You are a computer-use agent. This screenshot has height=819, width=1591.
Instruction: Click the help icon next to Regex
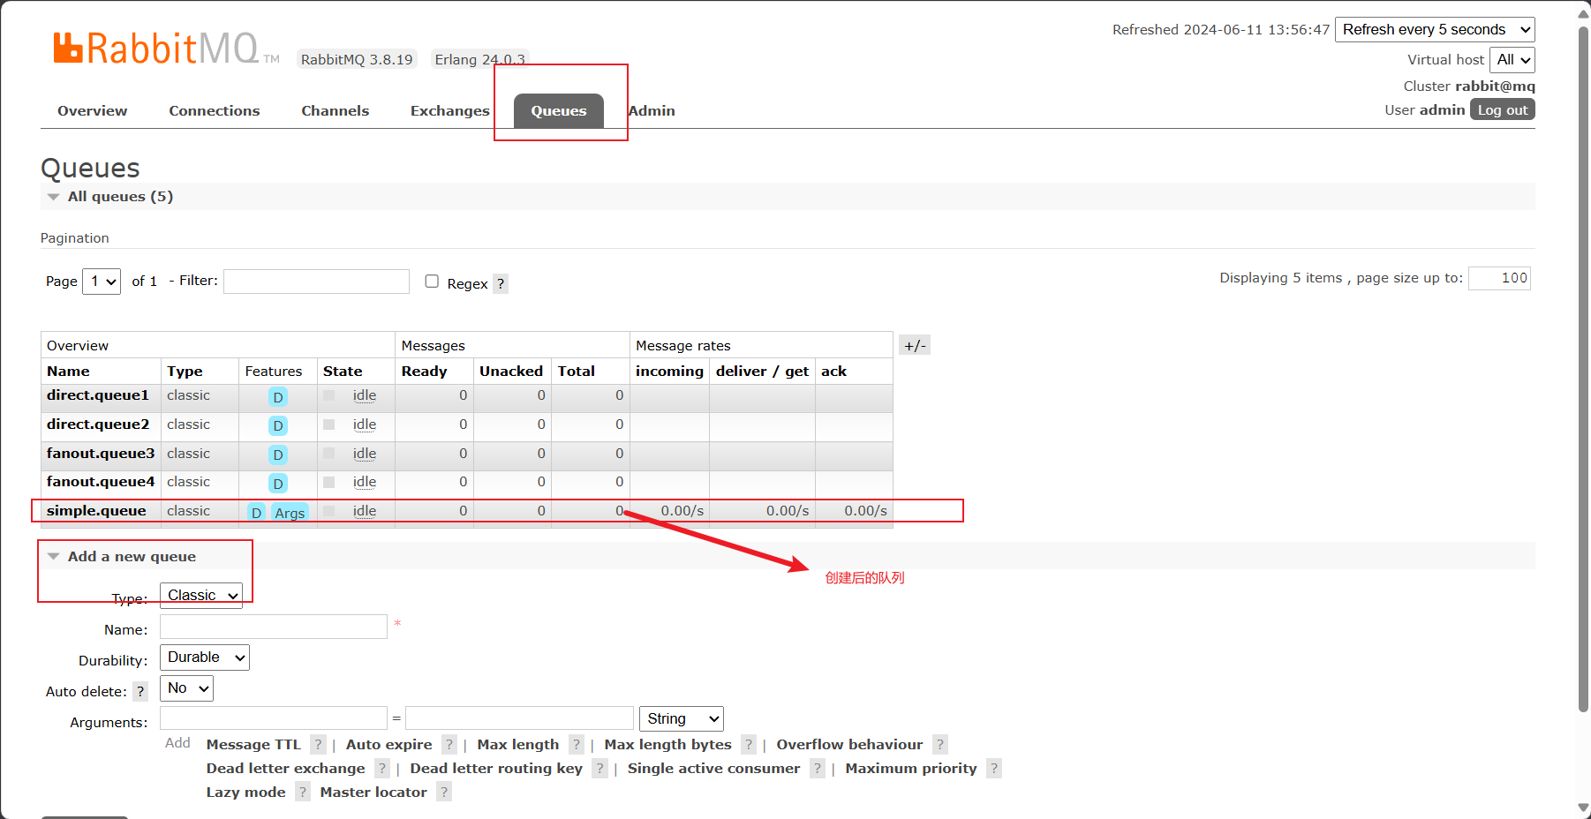(x=501, y=283)
